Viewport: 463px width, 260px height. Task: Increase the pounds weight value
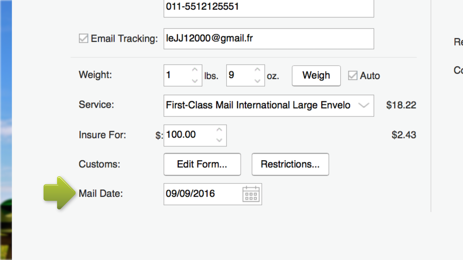tap(194, 70)
